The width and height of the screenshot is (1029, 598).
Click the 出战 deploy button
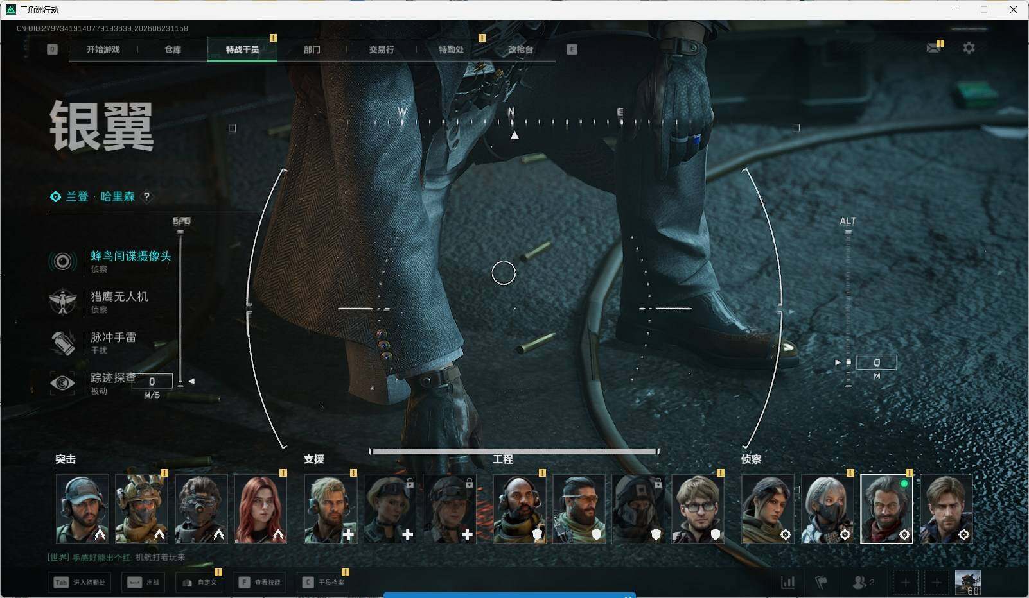(x=143, y=583)
